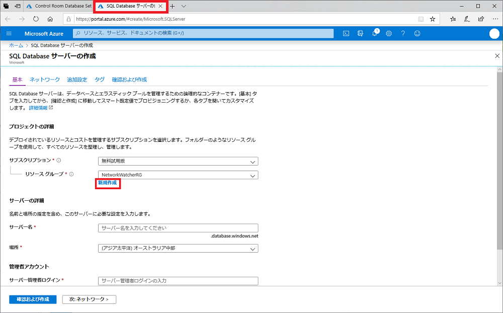
Task: Switch to the 確認および作成 tab
Action: coord(129,80)
